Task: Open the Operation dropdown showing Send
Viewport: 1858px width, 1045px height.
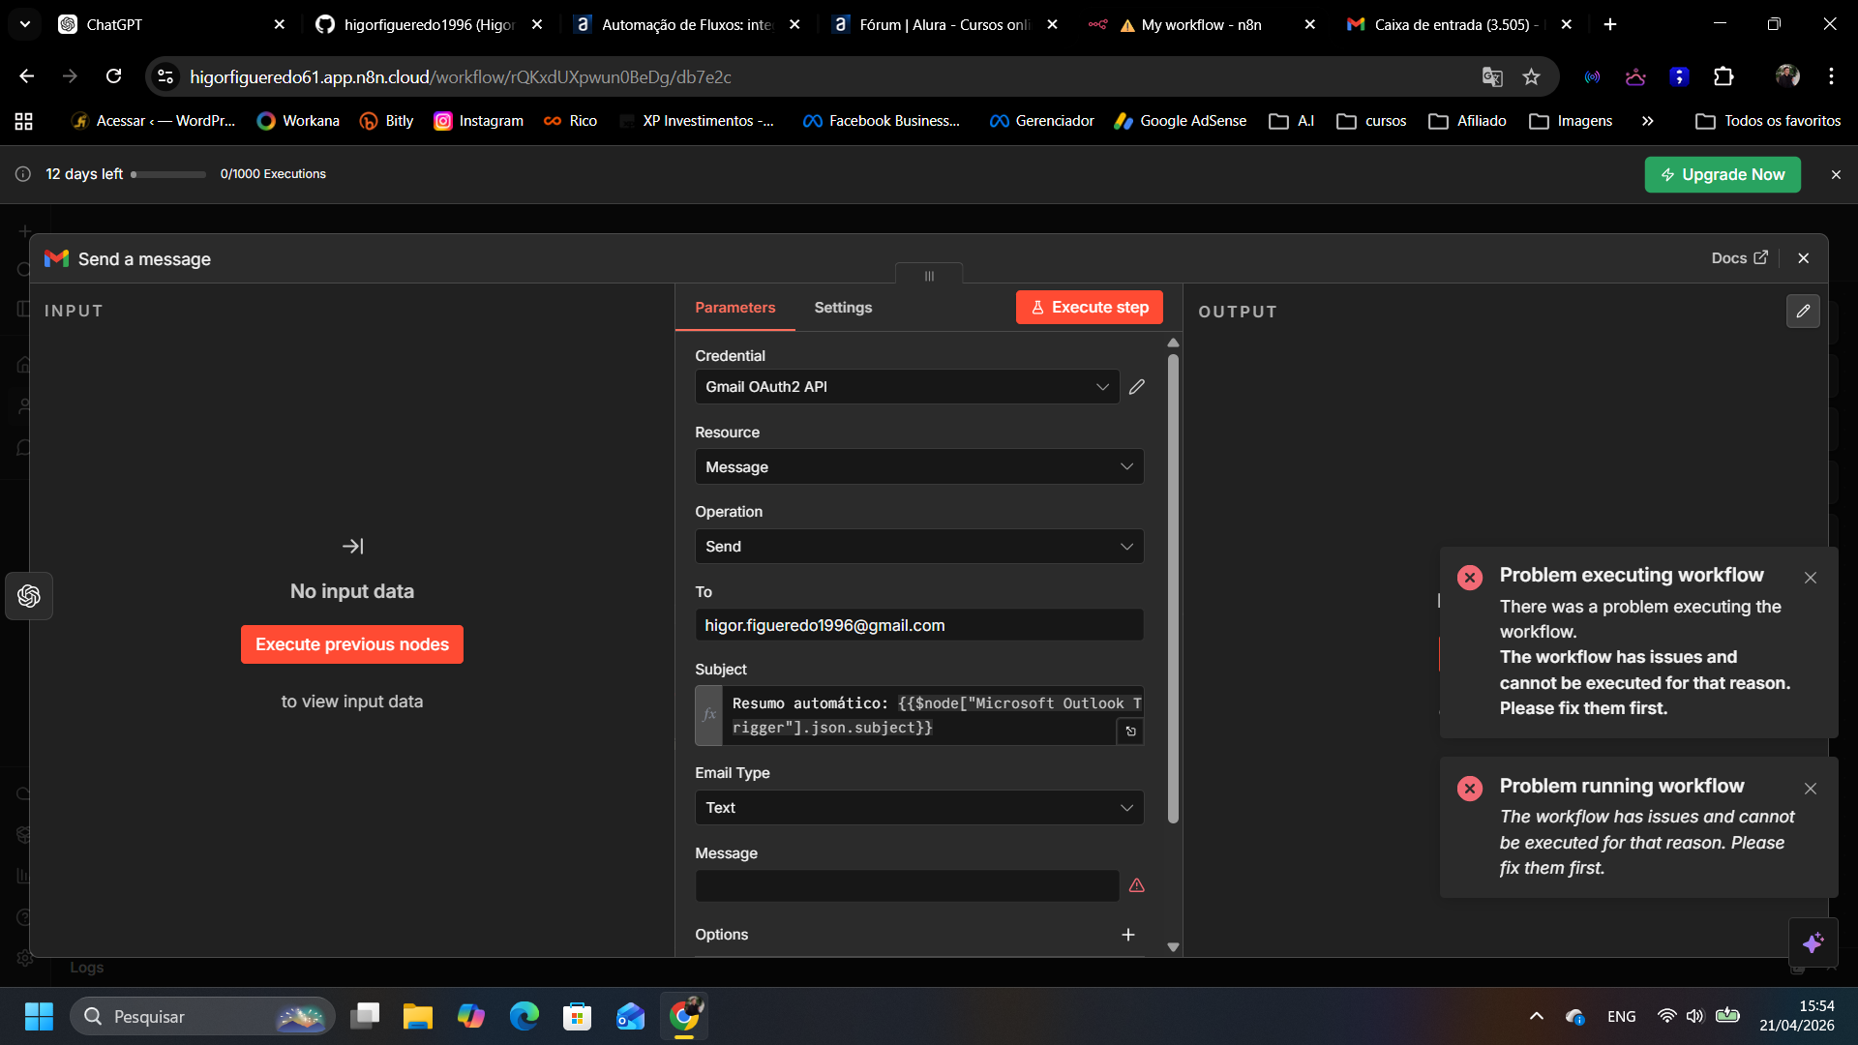Action: coord(918,547)
